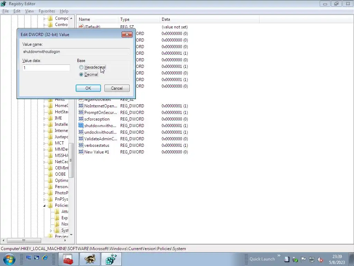Select the Optima key in tree

[62, 180]
